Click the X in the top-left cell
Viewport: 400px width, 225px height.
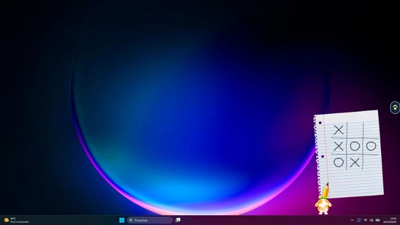coord(339,130)
